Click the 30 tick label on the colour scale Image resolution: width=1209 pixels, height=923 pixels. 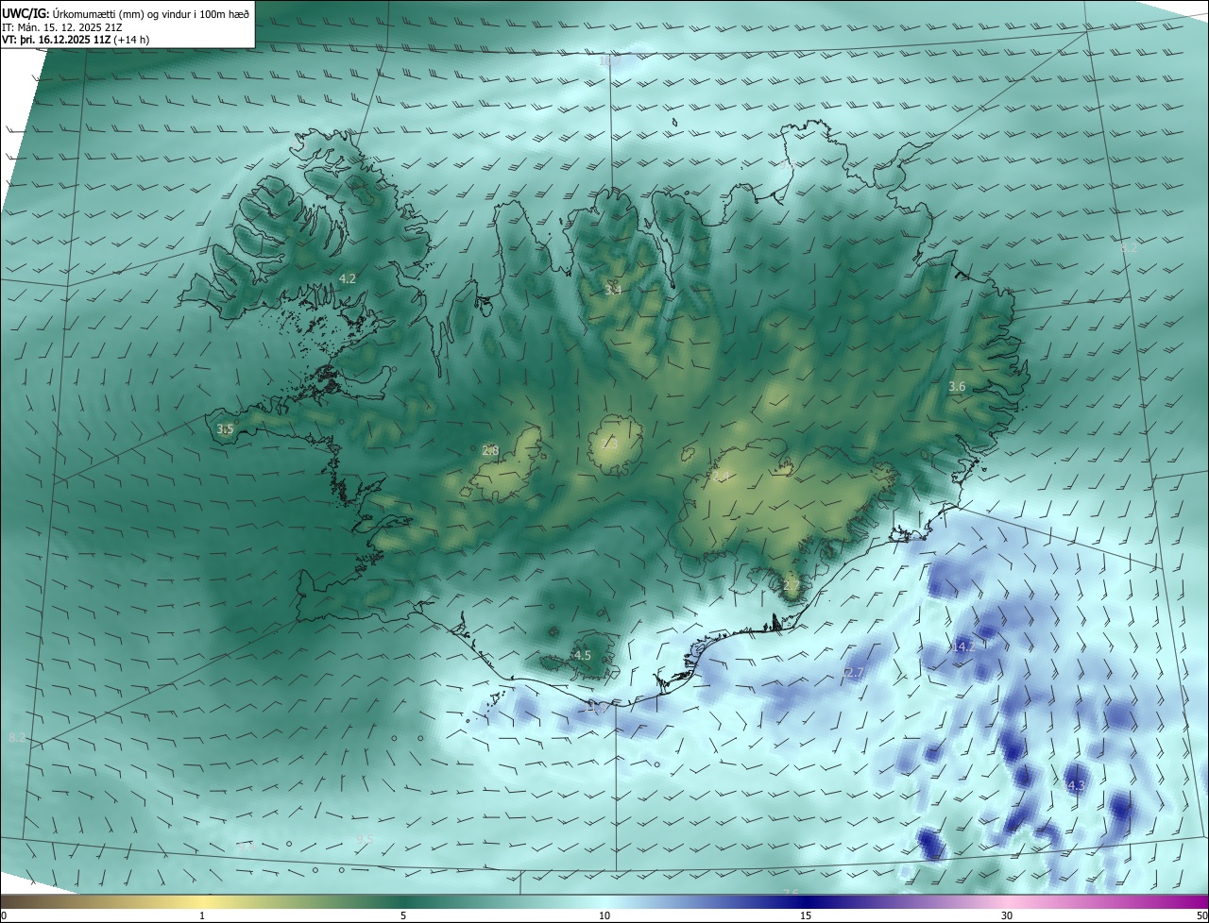[x=1007, y=915]
